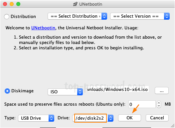Open the Select Version dropdown
The width and height of the screenshot is (175, 128).
[x=140, y=16]
